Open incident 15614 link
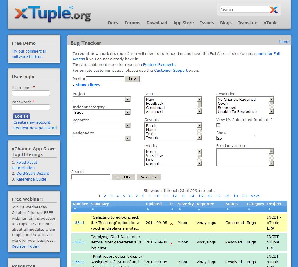The height and width of the screenshot is (267, 298). pyautogui.click(x=78, y=223)
